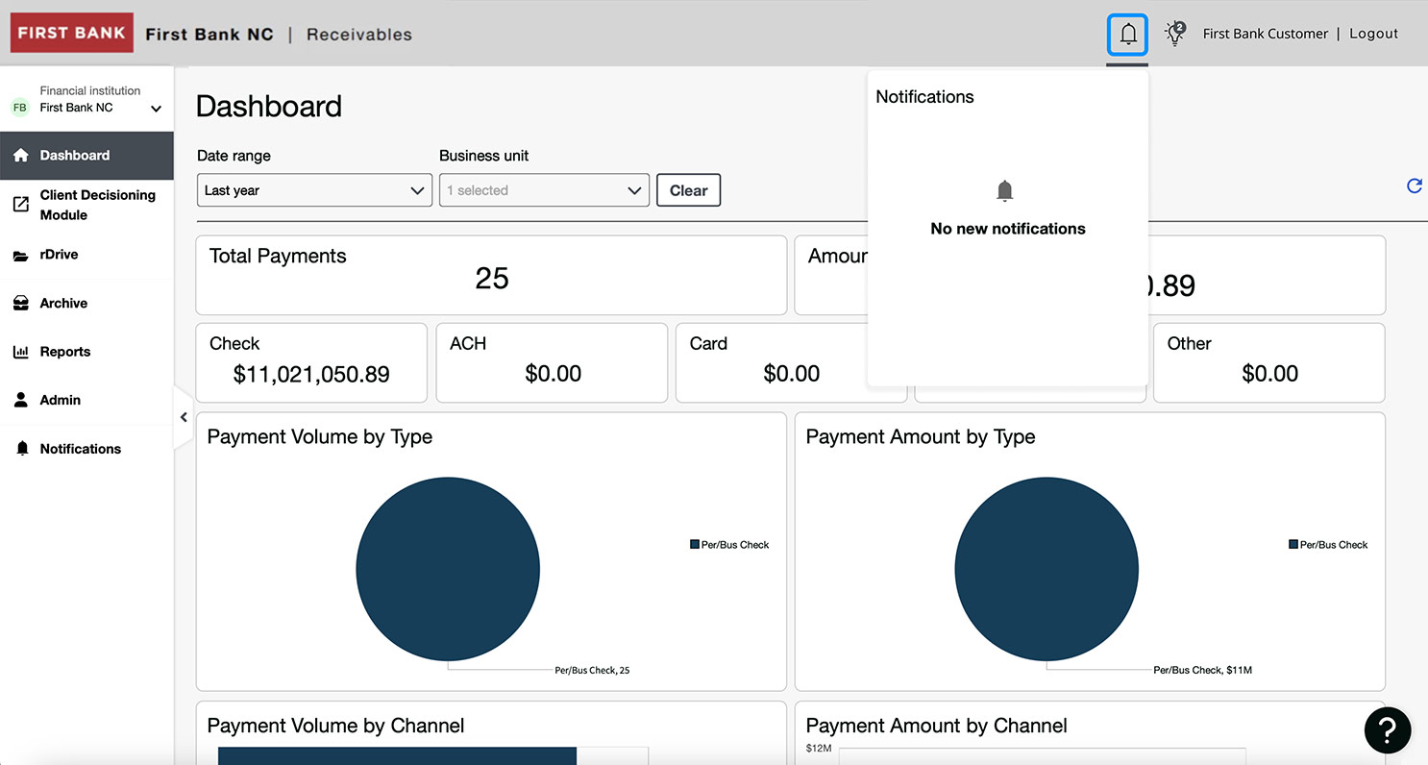Screen dimensions: 1428x765
Task: Click the 'Per/Bus Check, 25' data label
Action: pos(592,670)
